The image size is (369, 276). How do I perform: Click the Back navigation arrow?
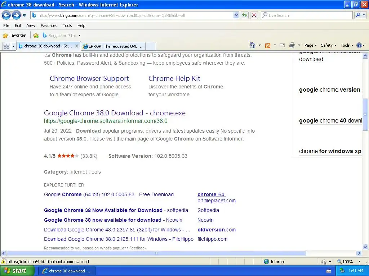point(6,15)
